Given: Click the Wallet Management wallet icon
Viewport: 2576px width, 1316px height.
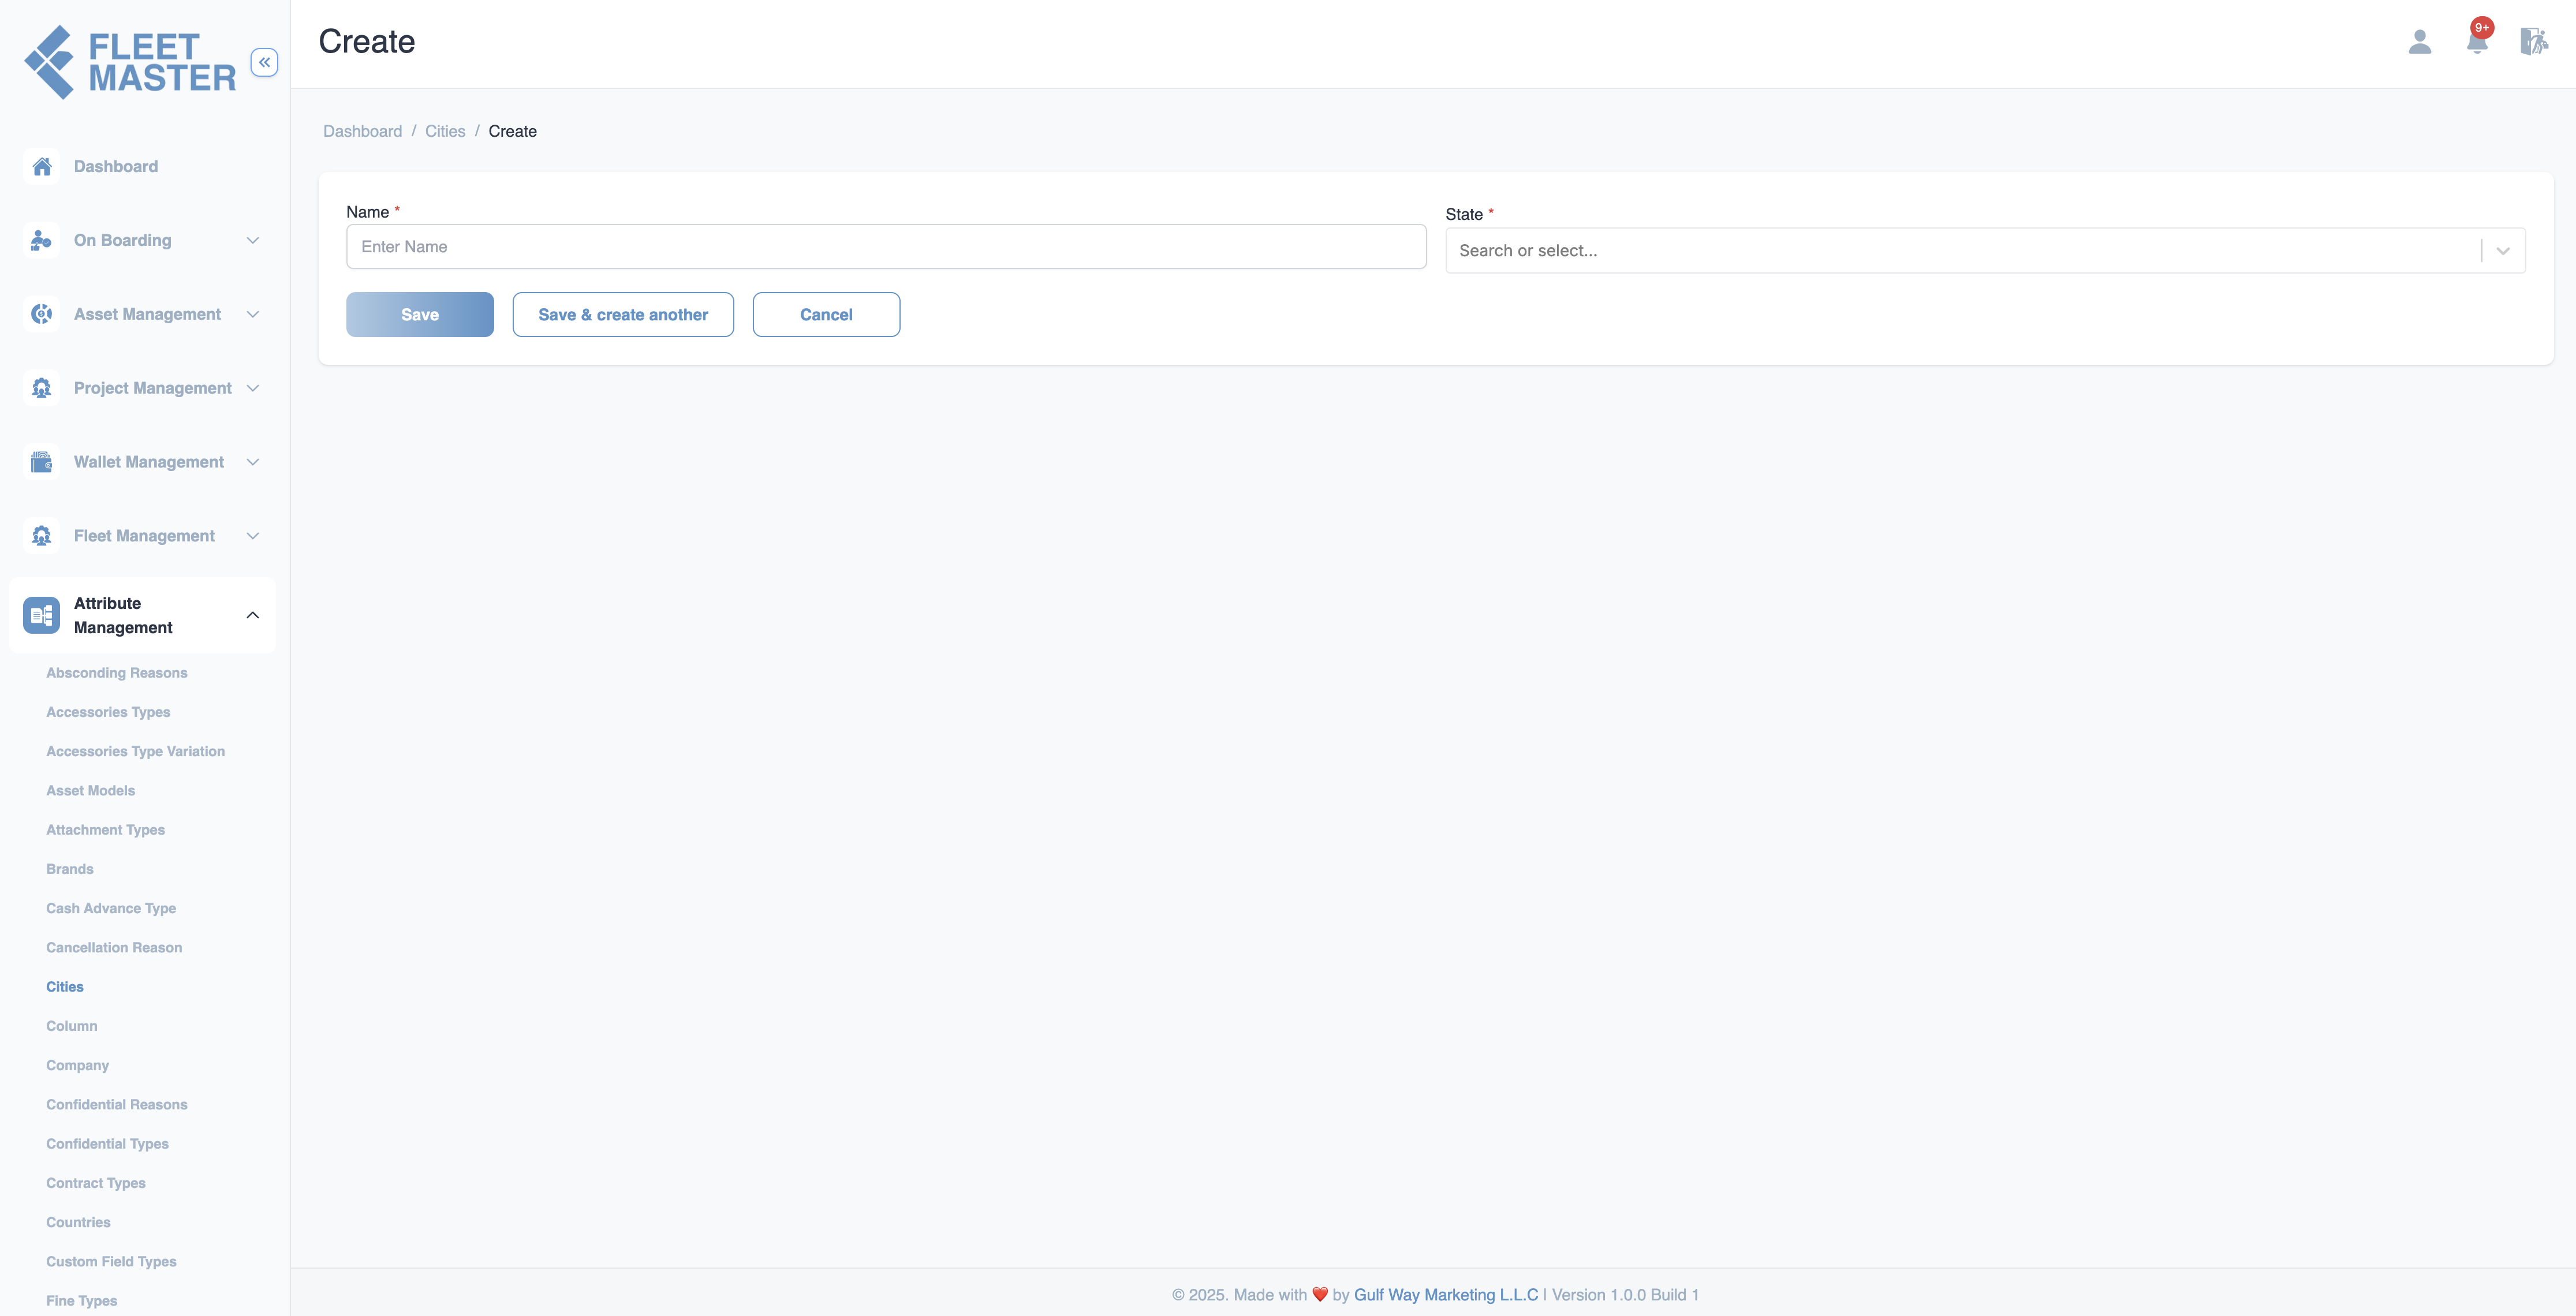Looking at the screenshot, I should coord(41,462).
